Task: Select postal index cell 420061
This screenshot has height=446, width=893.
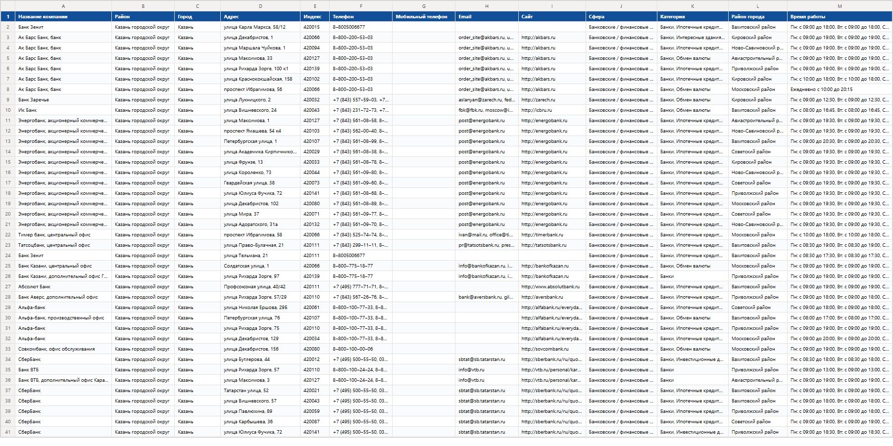Action: (315, 308)
